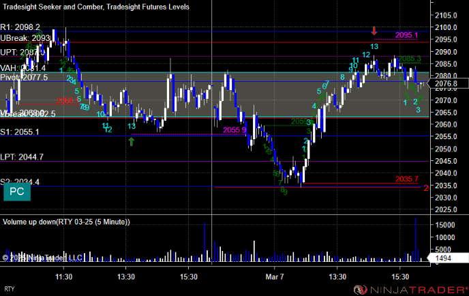Viewport: 469px width, 296px height.
Task: Click the 2100.0 price axis label
Action: coord(446,27)
